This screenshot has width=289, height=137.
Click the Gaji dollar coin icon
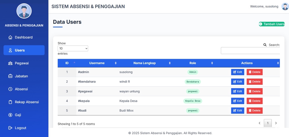(x=10, y=115)
